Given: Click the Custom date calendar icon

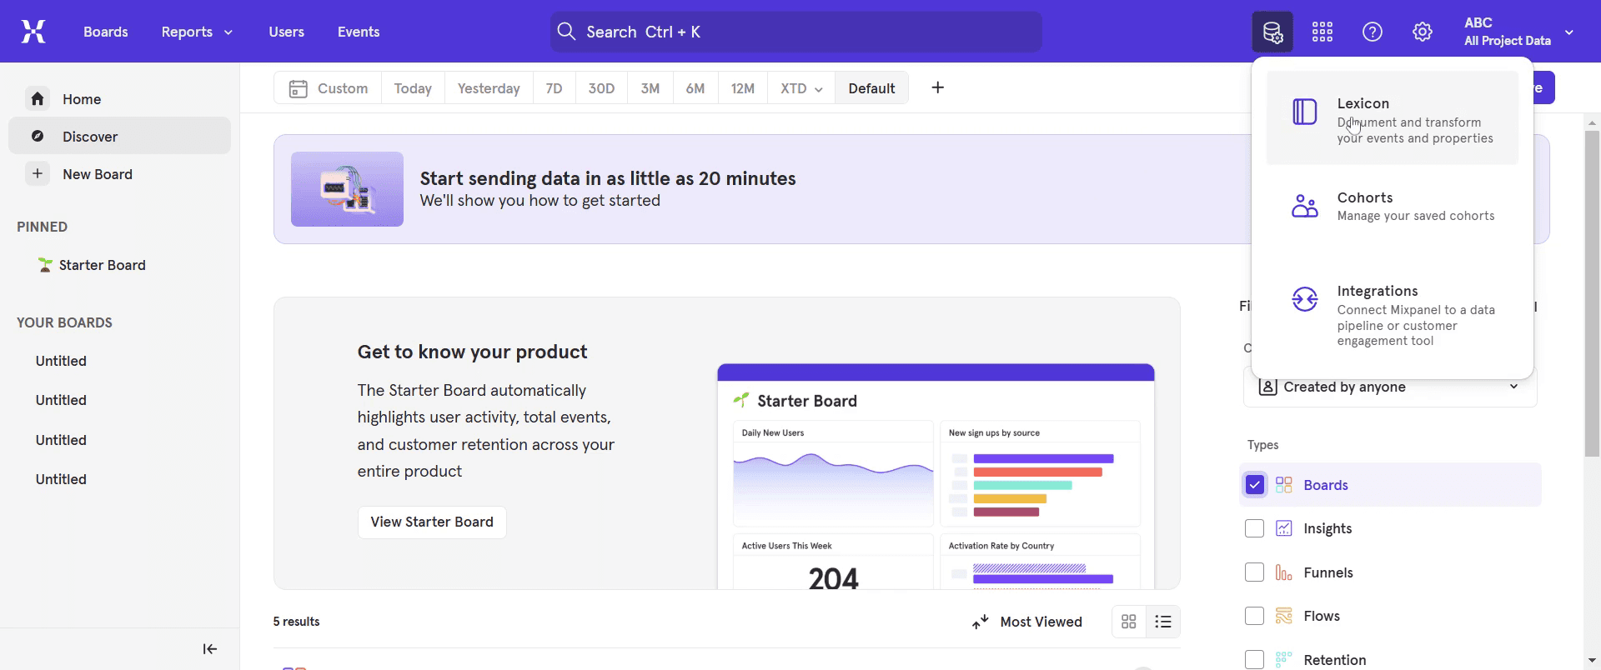Looking at the screenshot, I should (x=298, y=88).
